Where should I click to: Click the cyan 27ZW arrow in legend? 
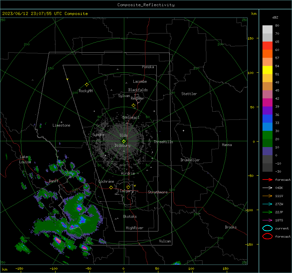point(267,204)
